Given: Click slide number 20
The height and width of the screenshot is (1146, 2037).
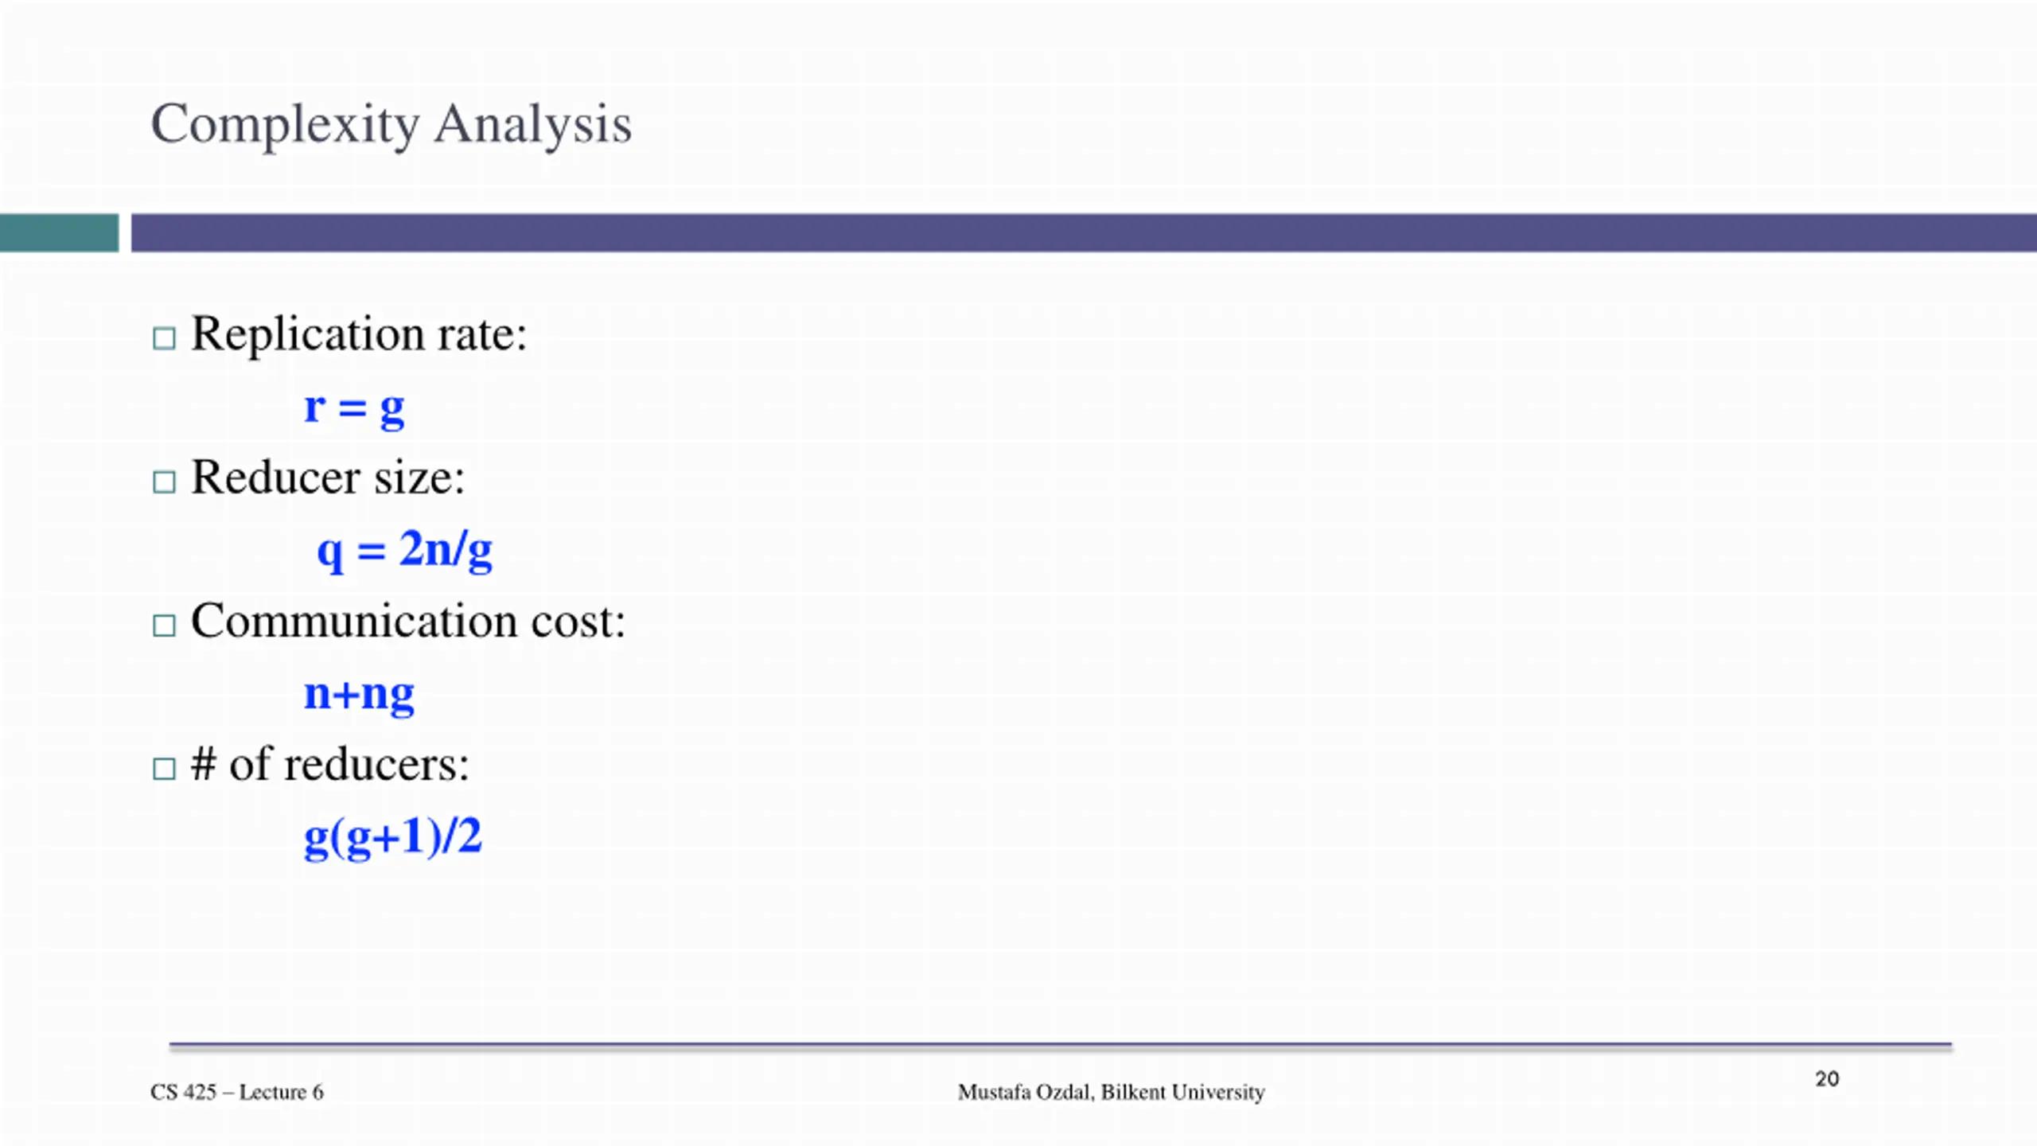Looking at the screenshot, I should point(1827,1078).
